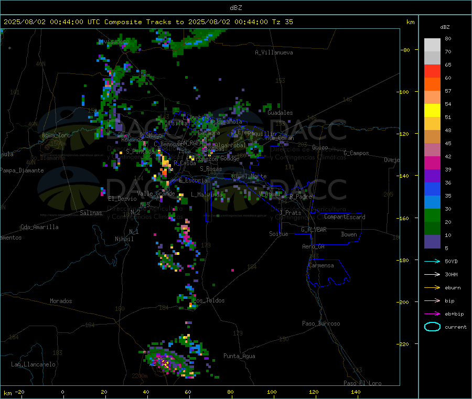This screenshot has height=399, width=472.
Task: Click the blue 35 dBZ legend swatch
Action: tap(432, 189)
